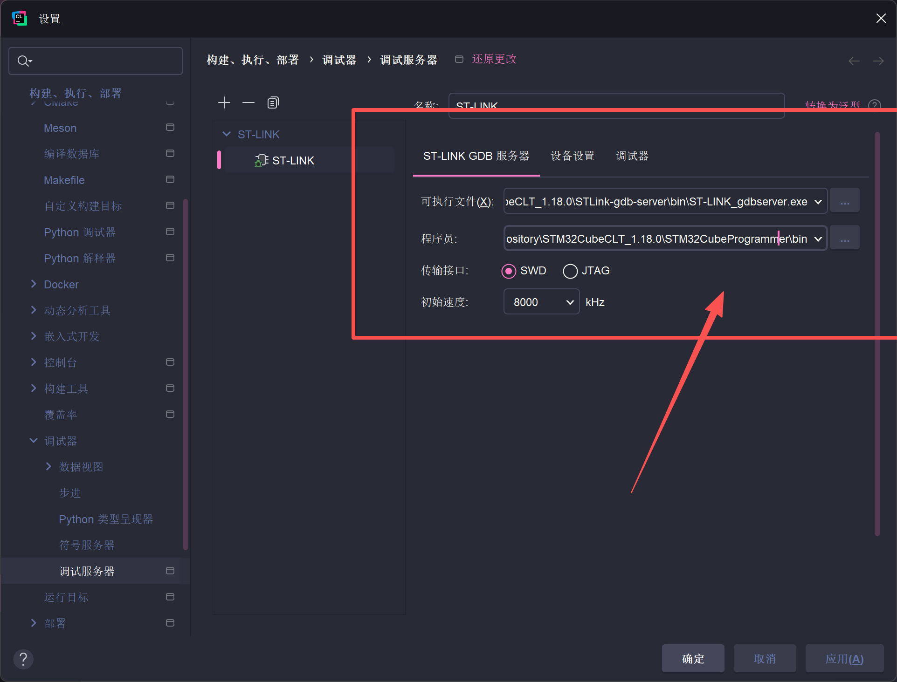Open the Python 解释器 settings page

point(80,259)
